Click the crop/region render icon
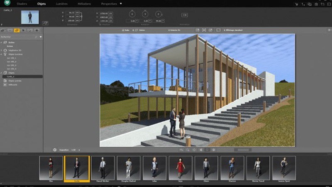The image size is (332, 187). pyautogui.click(x=322, y=4)
